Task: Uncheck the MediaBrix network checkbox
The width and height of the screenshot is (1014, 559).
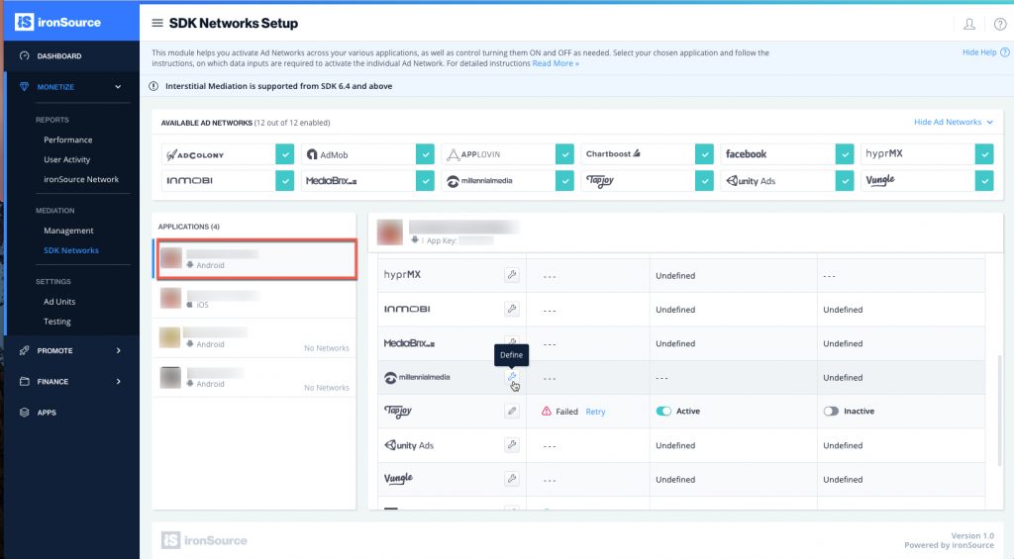Action: coord(425,181)
